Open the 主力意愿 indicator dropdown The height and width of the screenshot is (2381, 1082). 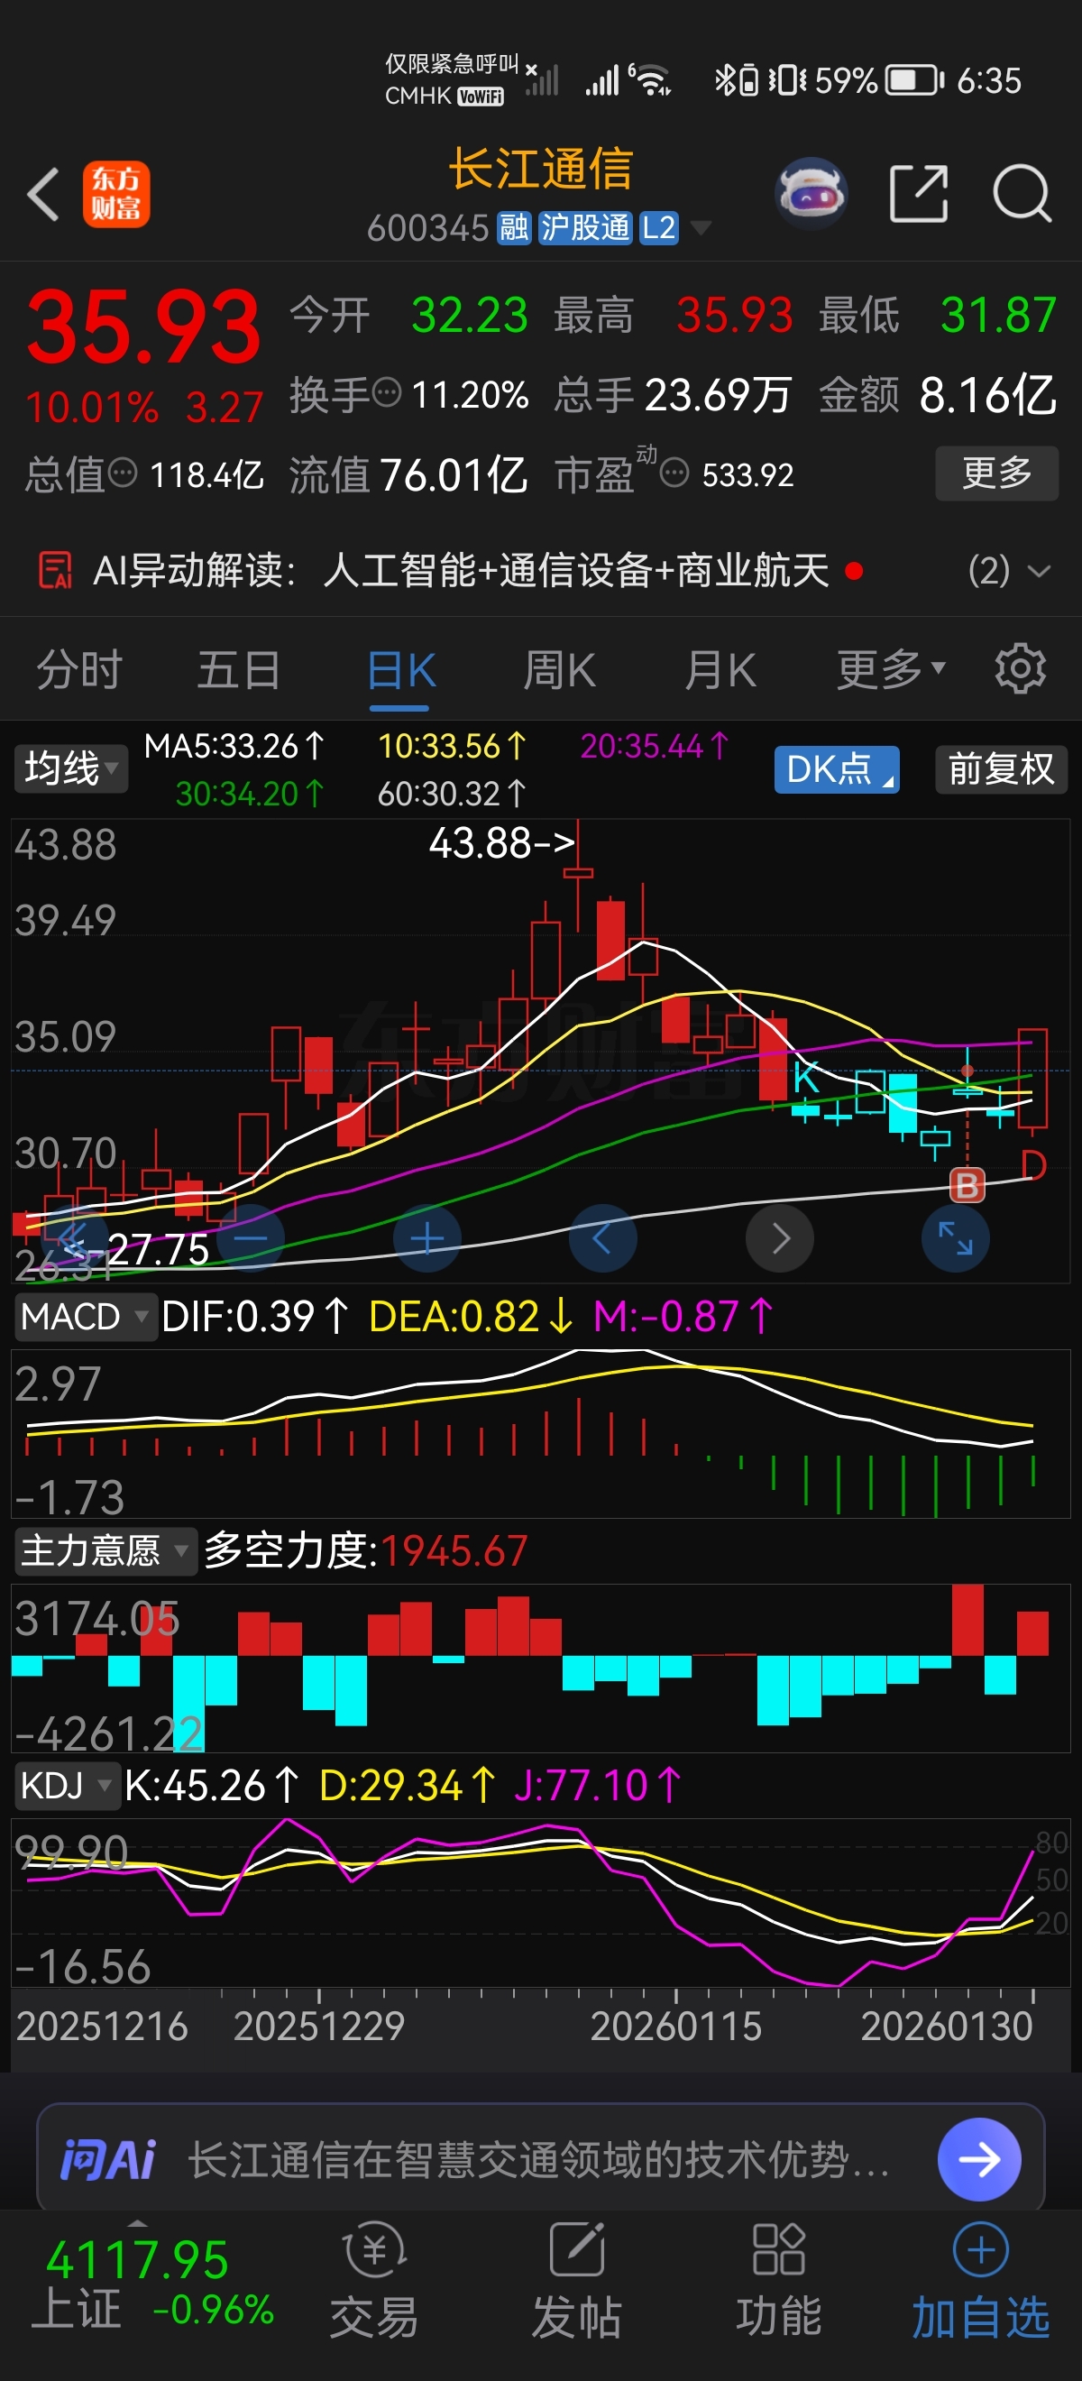tap(106, 1550)
